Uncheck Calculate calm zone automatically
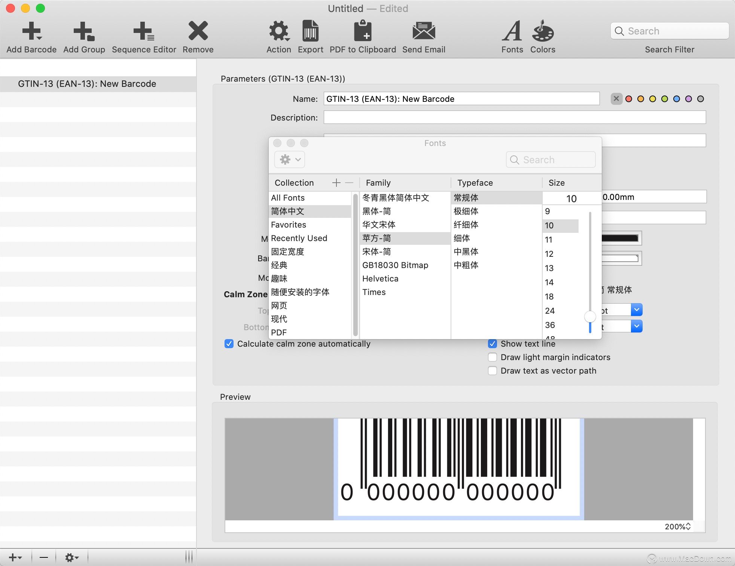The height and width of the screenshot is (566, 735). point(229,344)
